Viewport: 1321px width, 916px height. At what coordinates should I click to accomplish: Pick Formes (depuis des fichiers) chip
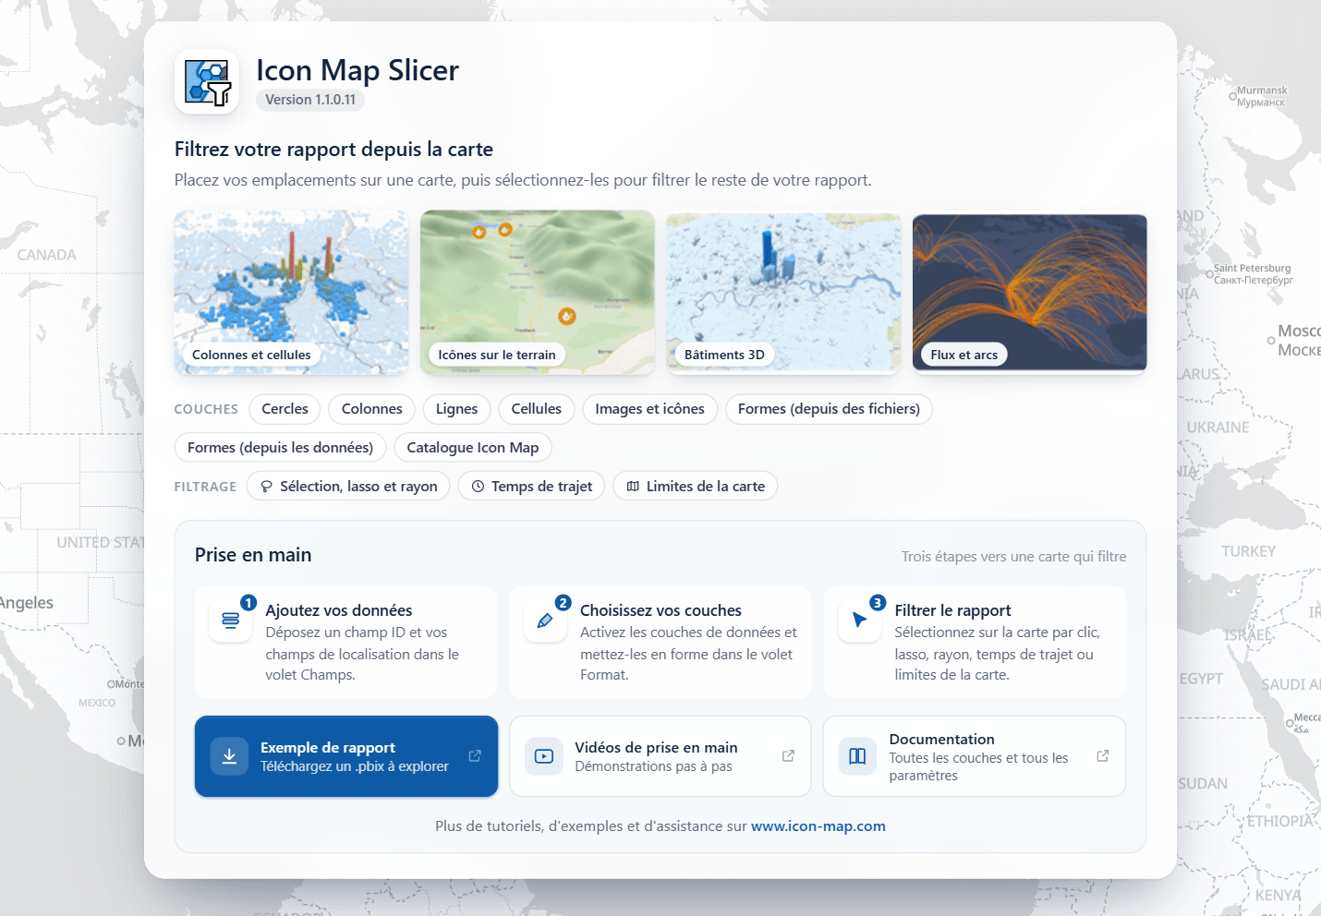[x=829, y=409]
